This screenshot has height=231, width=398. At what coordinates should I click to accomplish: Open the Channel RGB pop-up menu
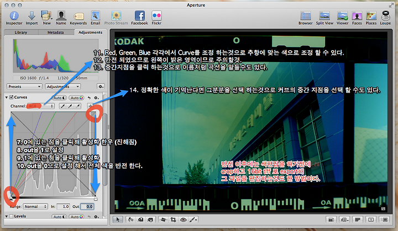pyautogui.click(x=40, y=106)
